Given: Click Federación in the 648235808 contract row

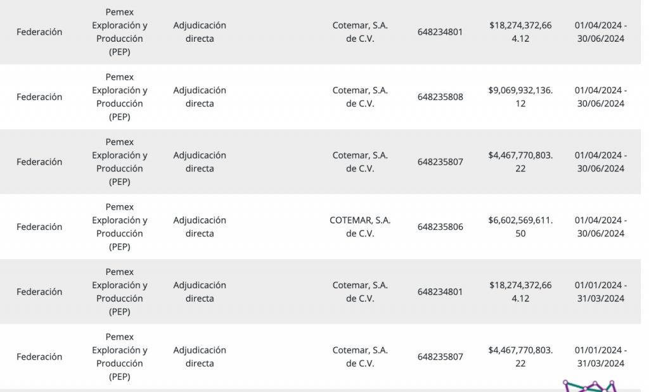Looking at the screenshot, I should point(39,97).
